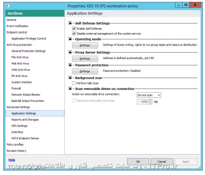Open System Watcher section
The width and height of the screenshot is (205, 175).
tap(35, 82)
